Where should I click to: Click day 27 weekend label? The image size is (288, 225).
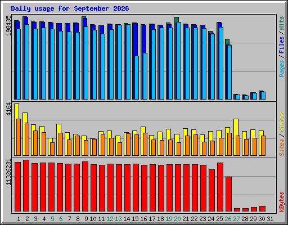(236, 219)
